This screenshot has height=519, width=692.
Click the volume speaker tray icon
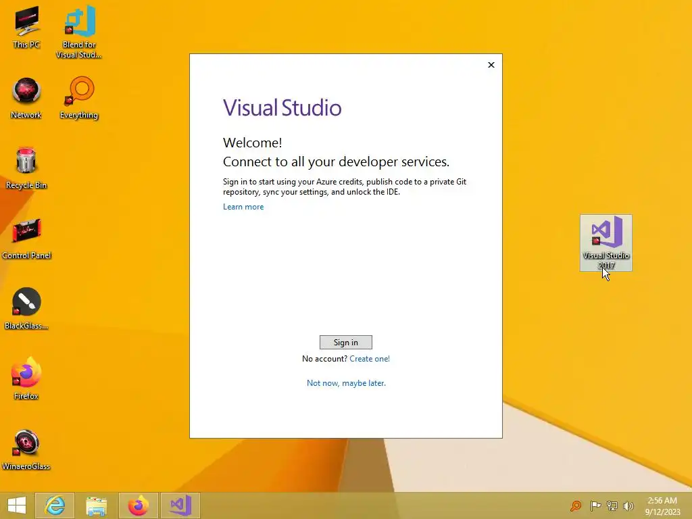(x=628, y=505)
